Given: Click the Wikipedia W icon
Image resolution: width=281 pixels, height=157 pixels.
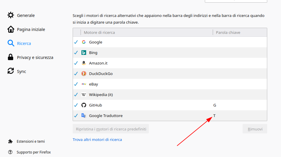Looking at the screenshot, I should tap(84, 95).
